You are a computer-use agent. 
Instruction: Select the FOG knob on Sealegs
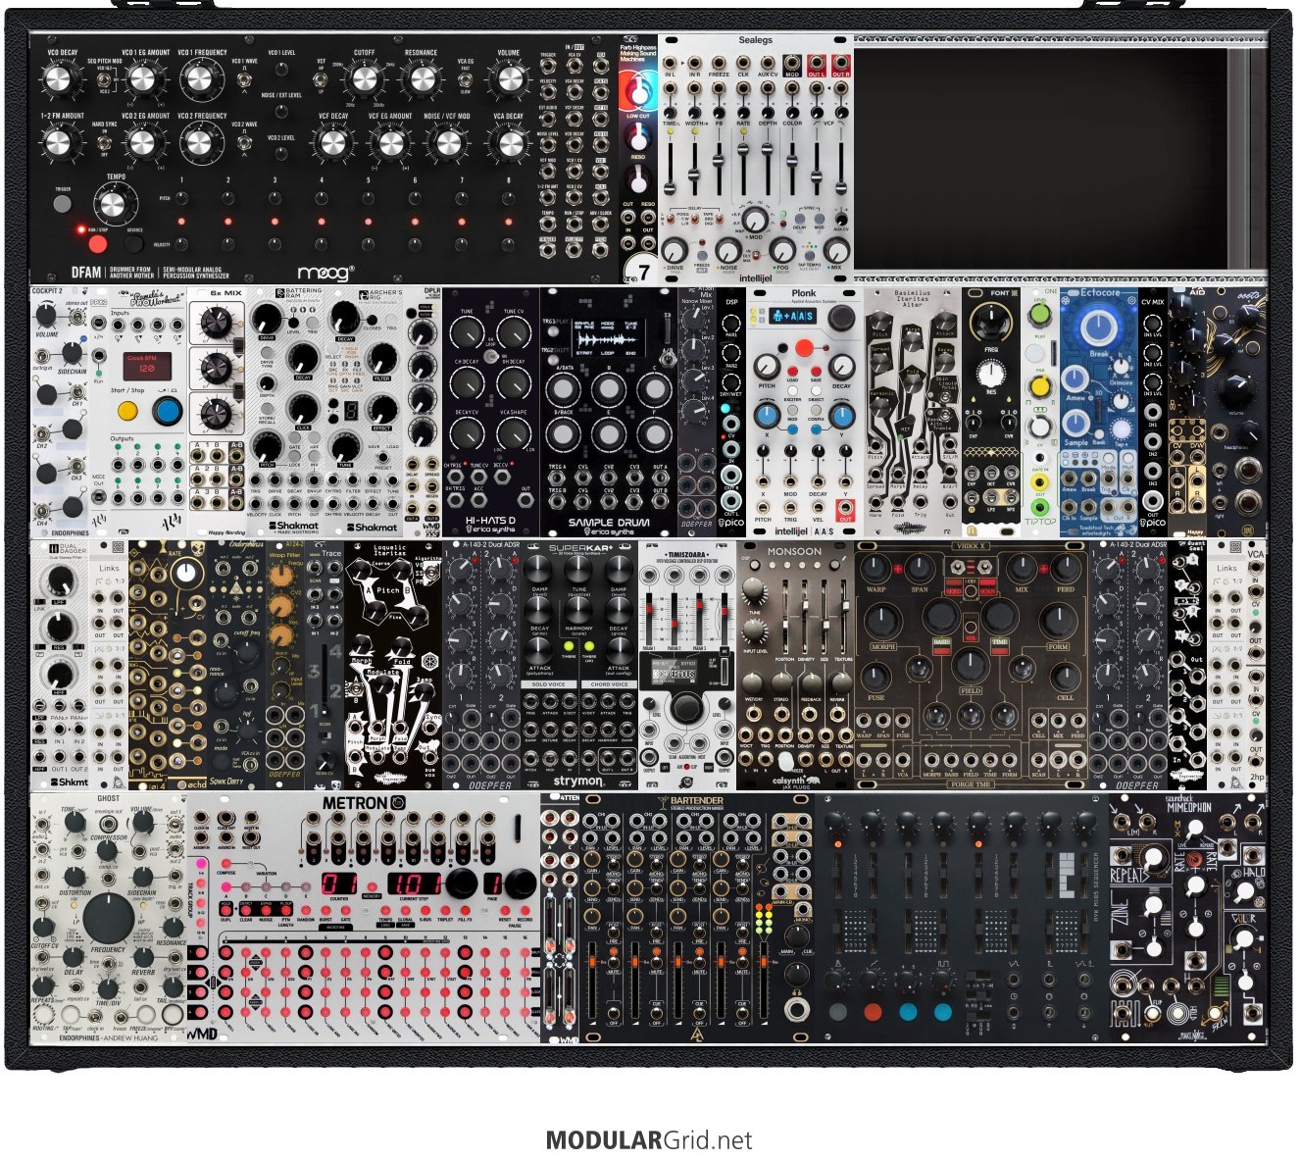tap(782, 248)
